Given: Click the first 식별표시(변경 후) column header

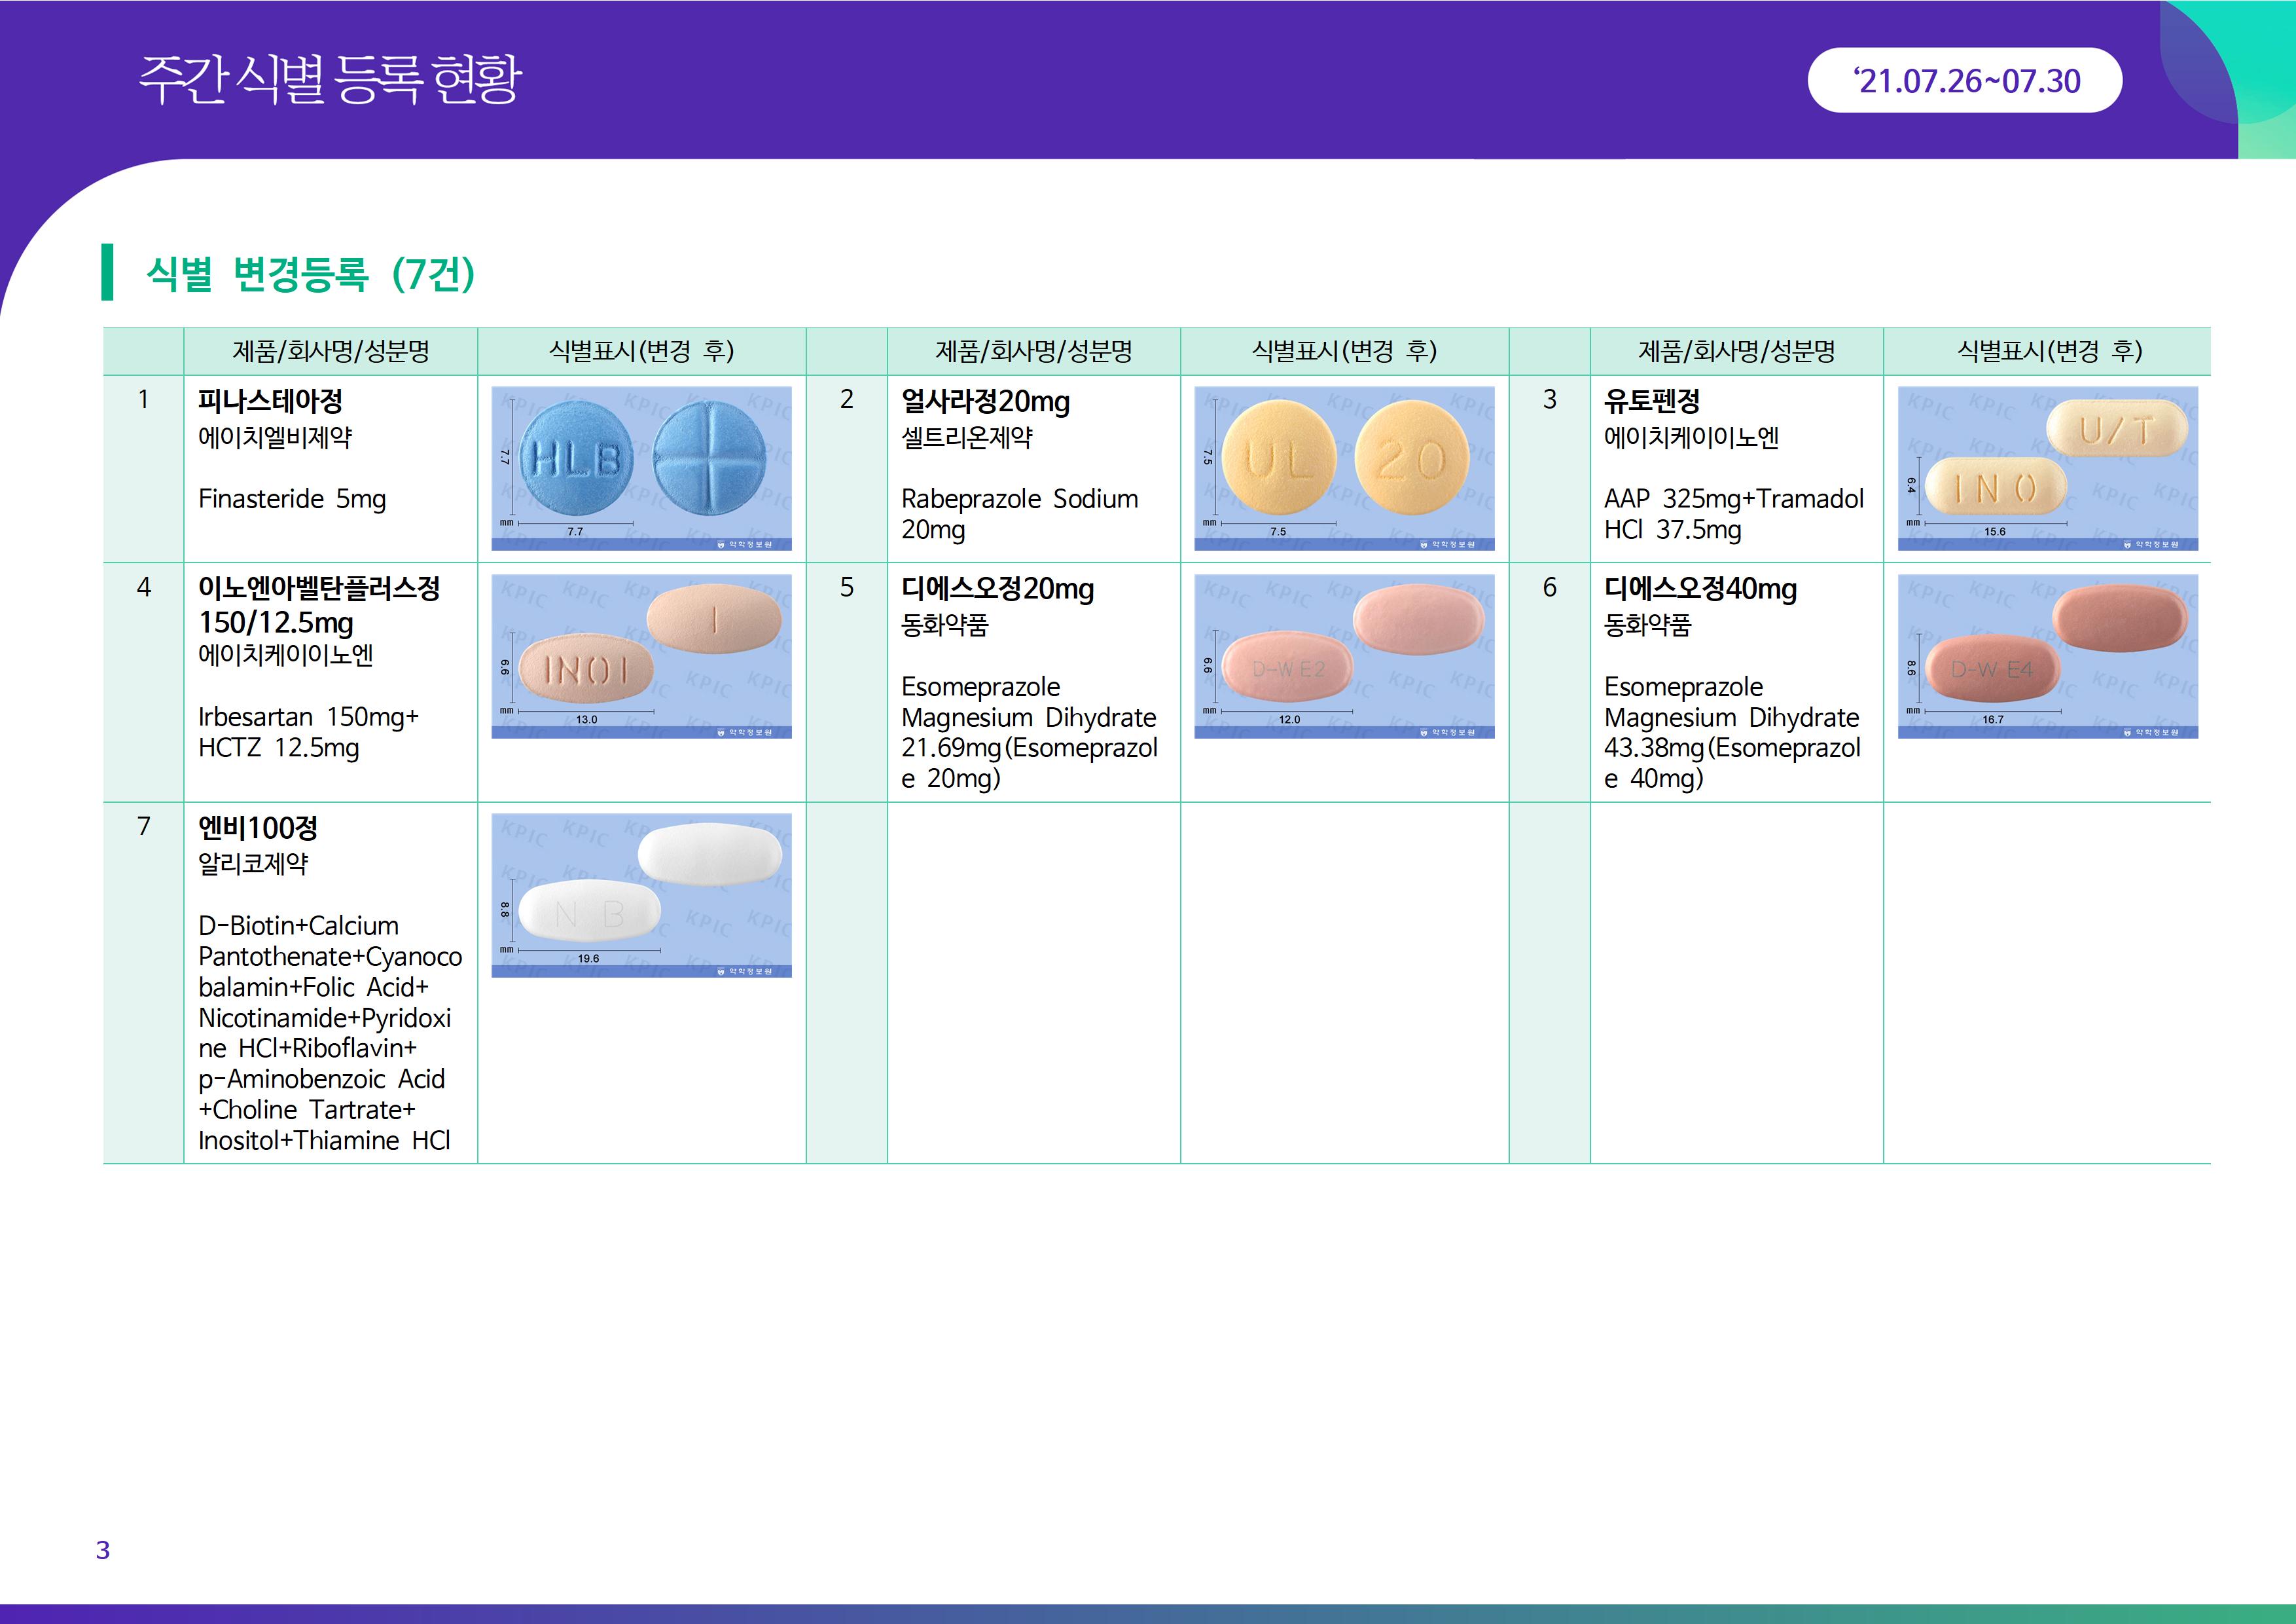Looking at the screenshot, I should 641,351.
